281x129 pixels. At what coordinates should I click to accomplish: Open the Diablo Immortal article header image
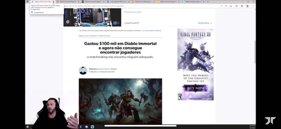pyautogui.click(x=120, y=101)
